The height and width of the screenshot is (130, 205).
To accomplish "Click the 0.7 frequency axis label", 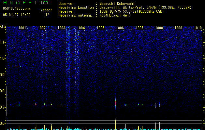I will (x=3, y=107).
